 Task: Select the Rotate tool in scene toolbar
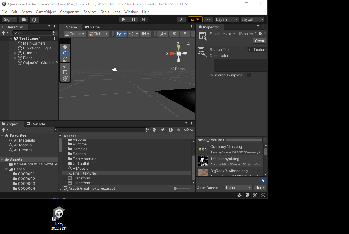(65, 59)
